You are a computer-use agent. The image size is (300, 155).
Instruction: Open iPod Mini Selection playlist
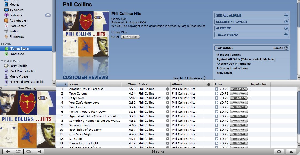click(23, 71)
